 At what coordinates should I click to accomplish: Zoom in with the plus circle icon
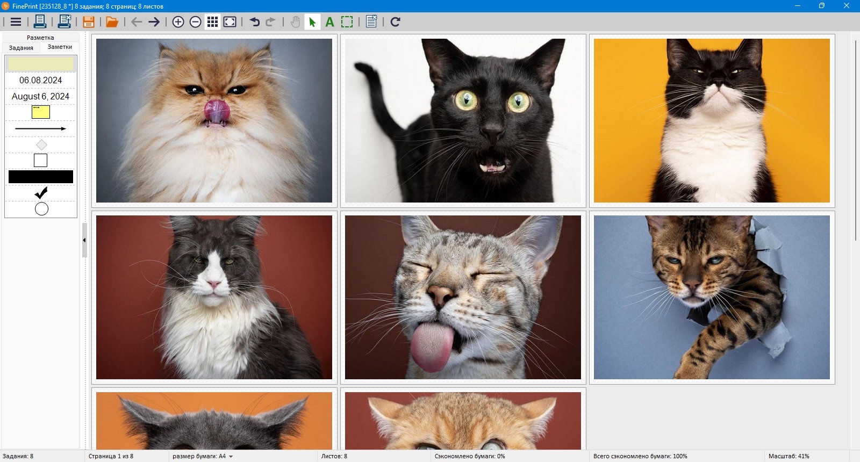point(178,22)
